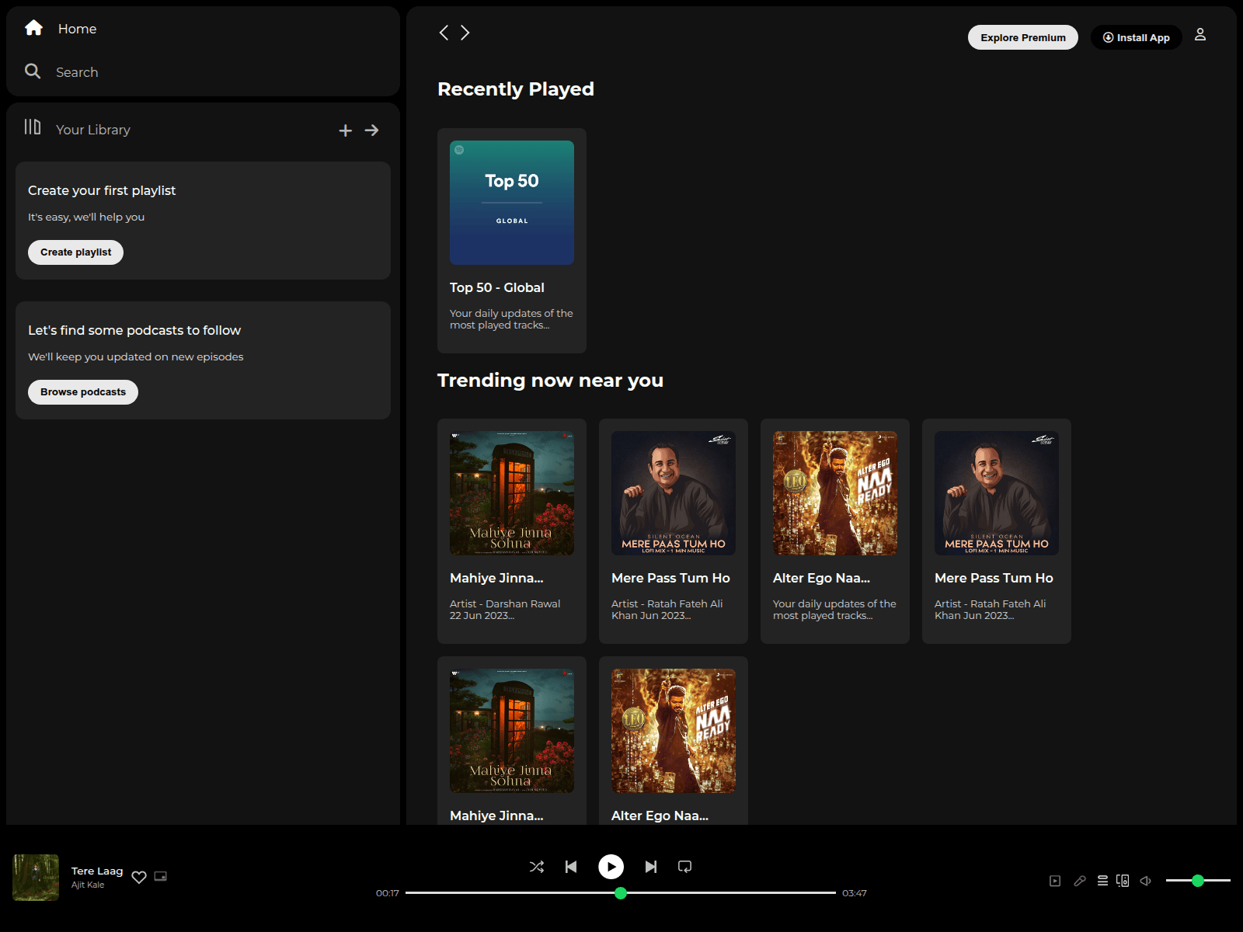Open Alter Ego Naa cover with description

(835, 493)
